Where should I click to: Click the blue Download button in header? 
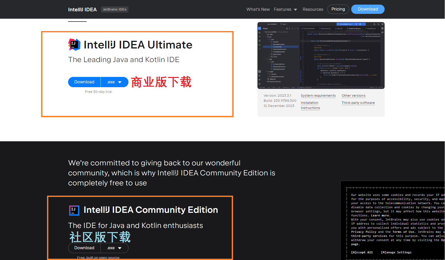(x=368, y=9)
